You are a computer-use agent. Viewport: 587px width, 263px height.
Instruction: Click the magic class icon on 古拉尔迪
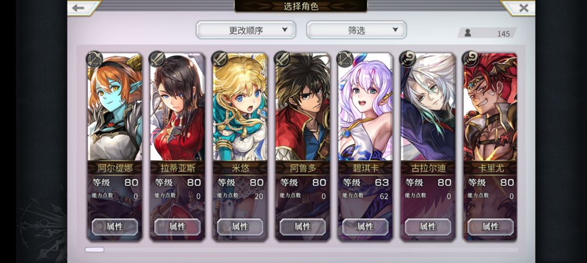pos(407,59)
